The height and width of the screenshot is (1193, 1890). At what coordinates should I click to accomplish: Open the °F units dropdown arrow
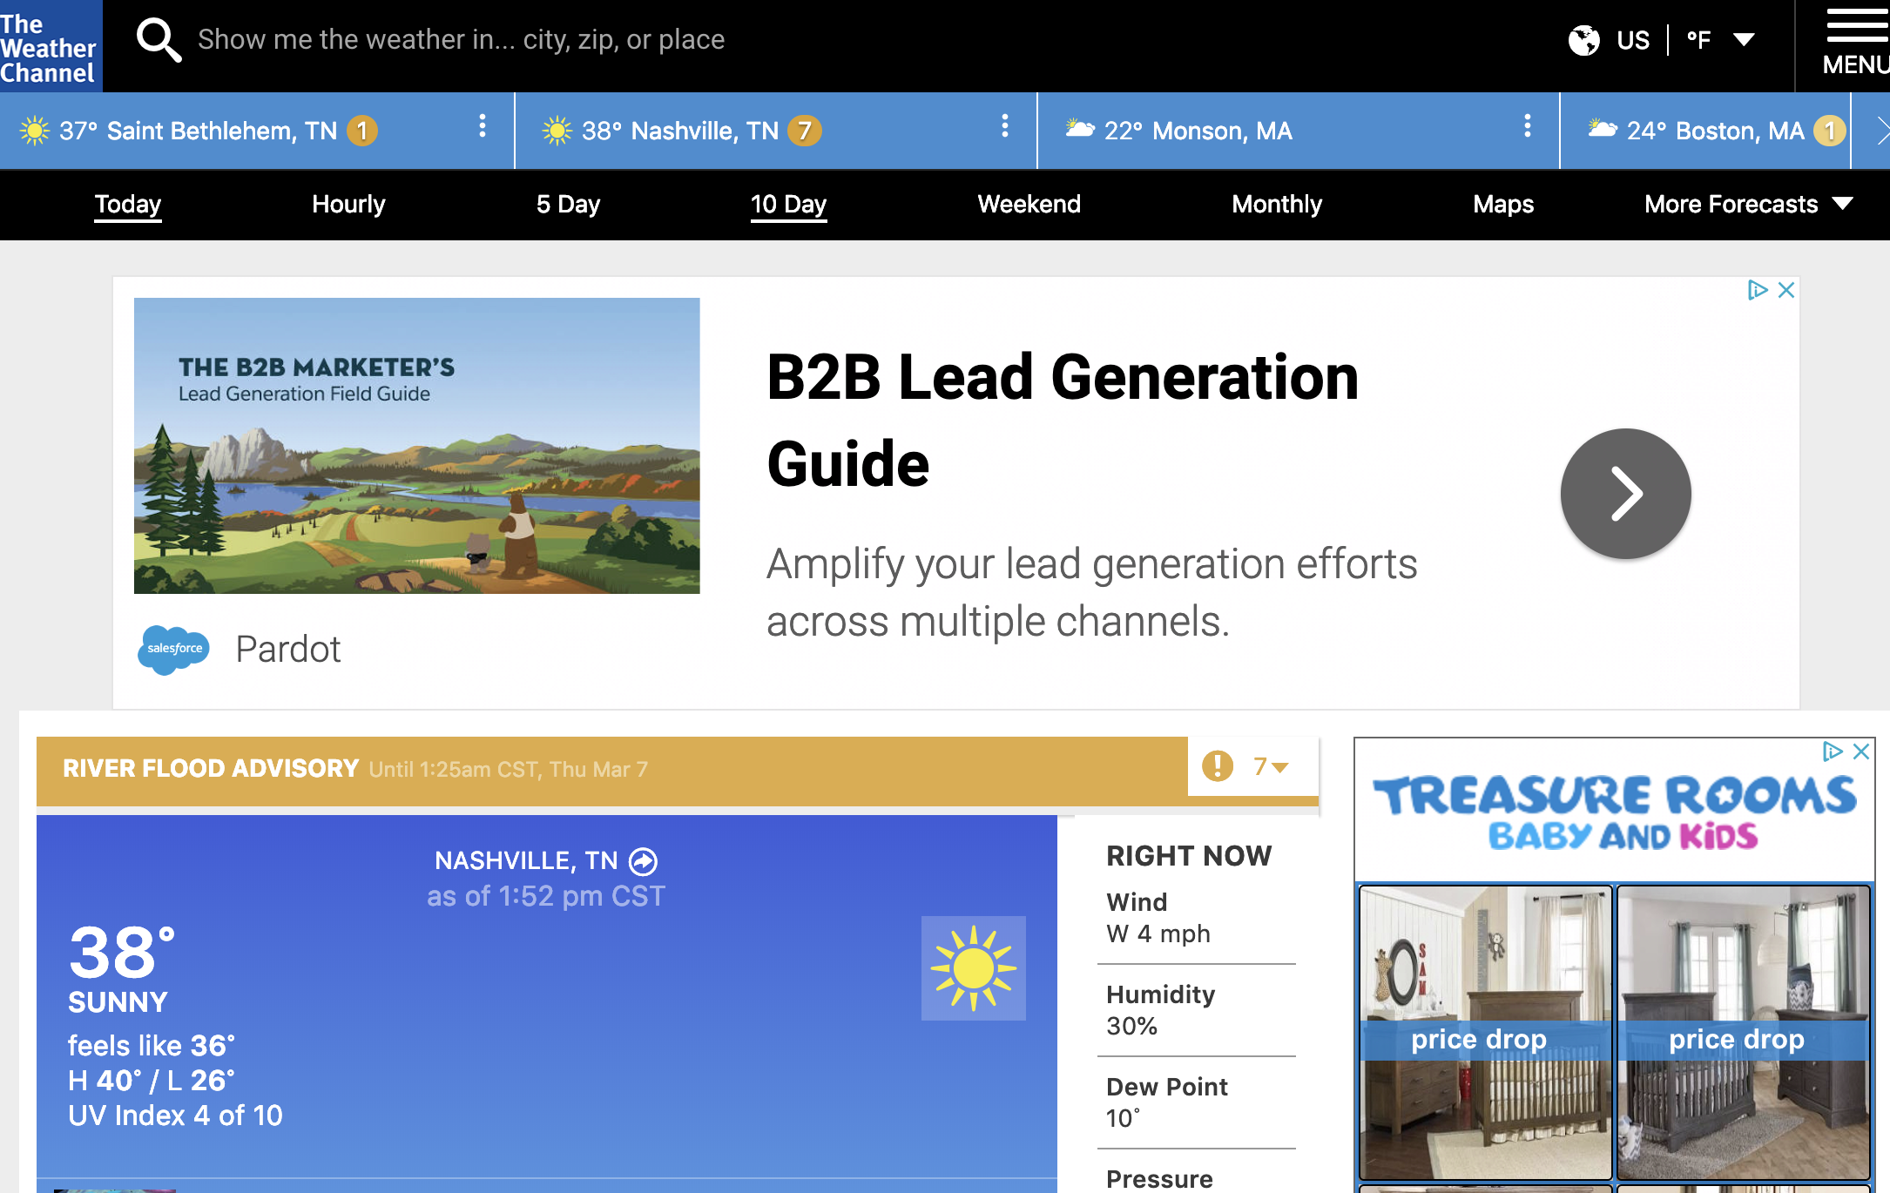click(x=1744, y=40)
